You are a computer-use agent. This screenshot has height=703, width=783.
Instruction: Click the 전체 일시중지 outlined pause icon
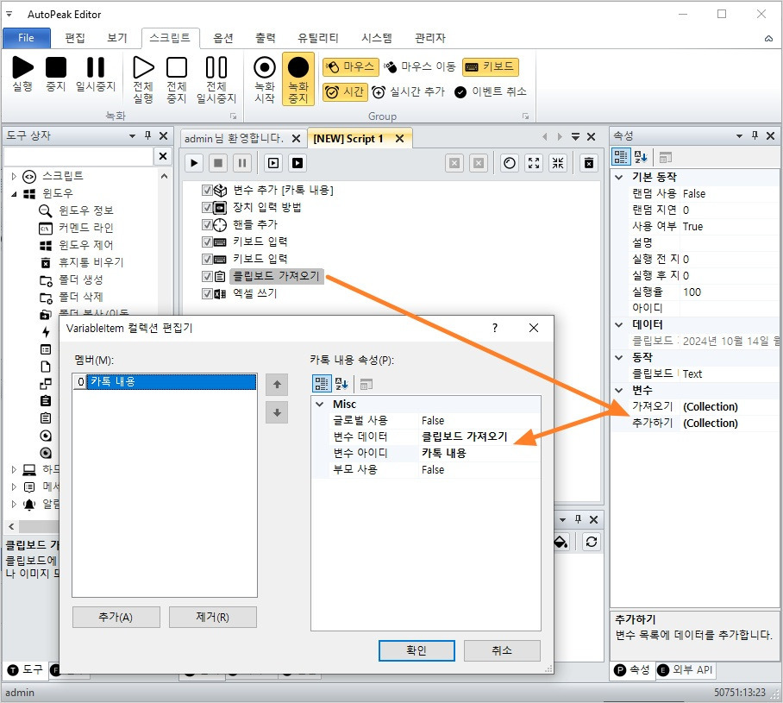[216, 67]
